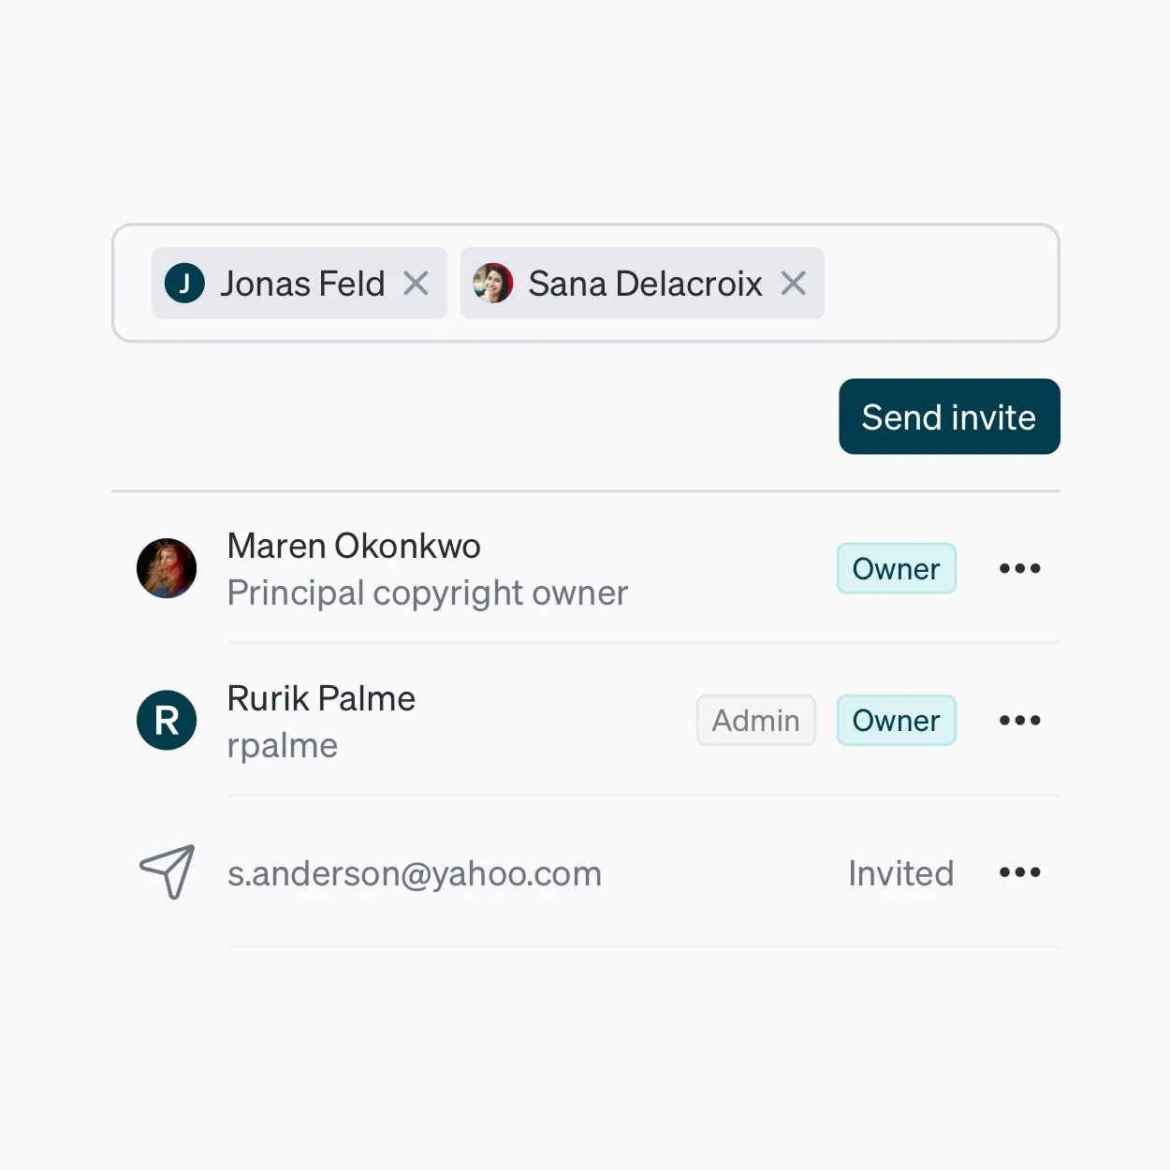The height and width of the screenshot is (1170, 1170).
Task: Remove Sana Delacroix from invite list
Action: pyautogui.click(x=794, y=283)
